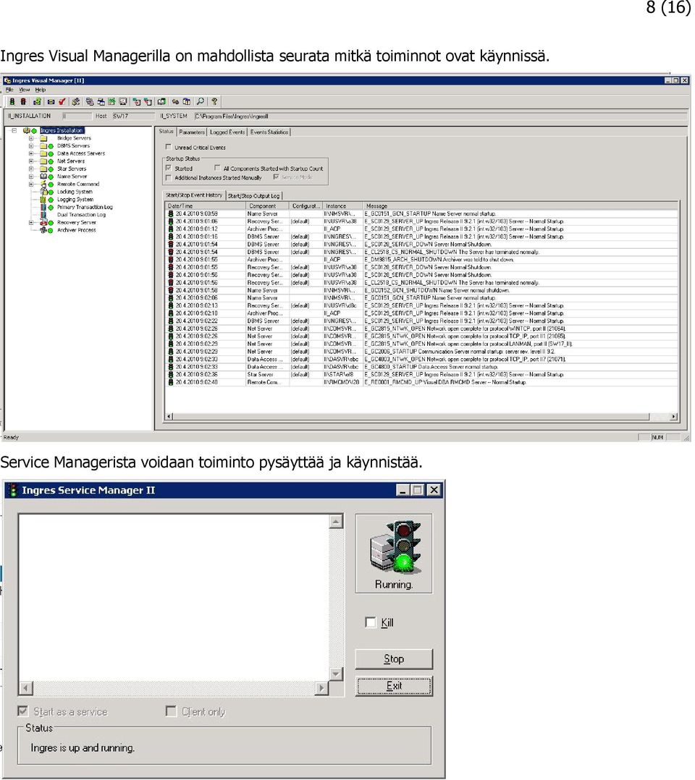695x780 pixels.
Task: Open the Help menu
Action: pyautogui.click(x=41, y=90)
